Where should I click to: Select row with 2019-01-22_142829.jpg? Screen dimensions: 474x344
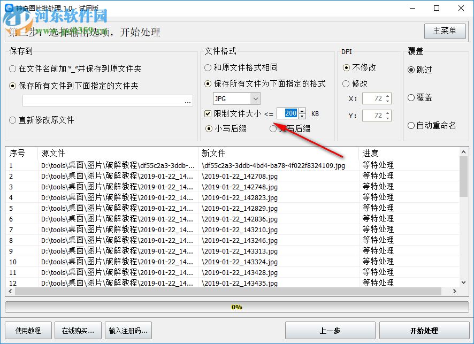[233, 208]
